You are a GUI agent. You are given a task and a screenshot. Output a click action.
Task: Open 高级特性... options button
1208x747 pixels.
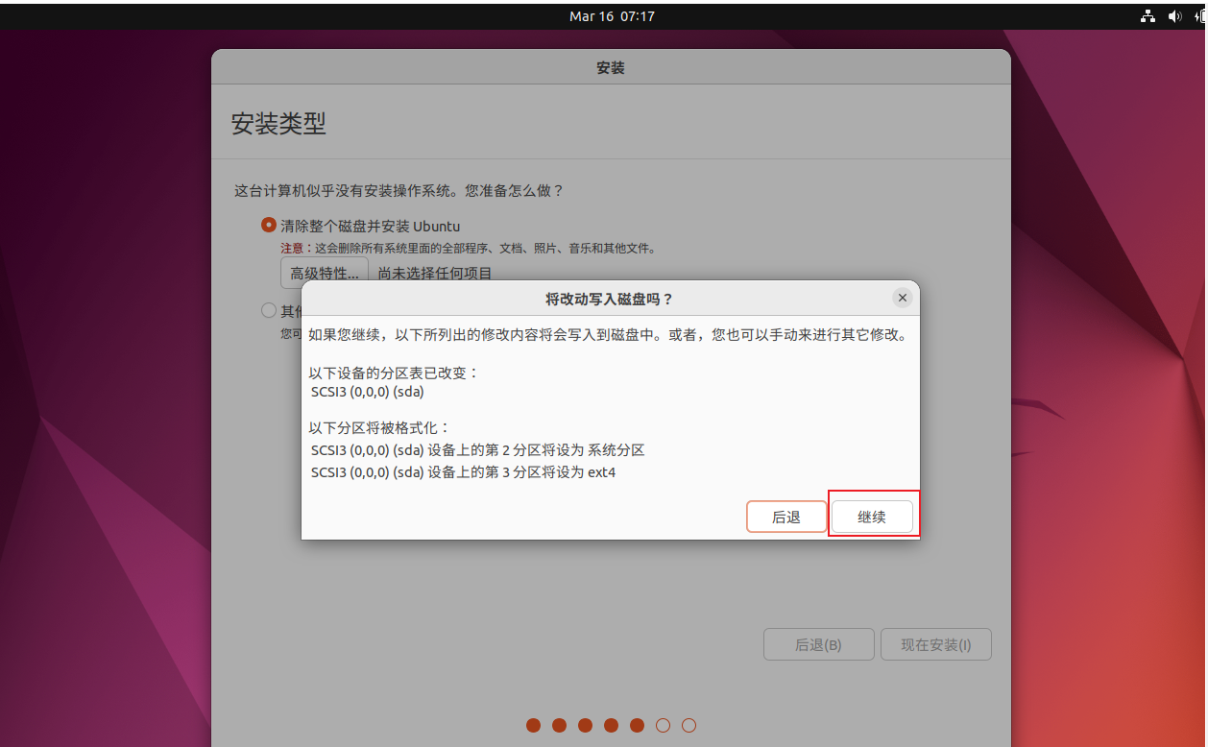click(325, 273)
